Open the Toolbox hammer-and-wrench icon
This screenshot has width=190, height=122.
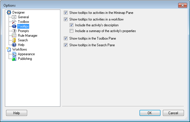pyautogui.click(x=14, y=22)
